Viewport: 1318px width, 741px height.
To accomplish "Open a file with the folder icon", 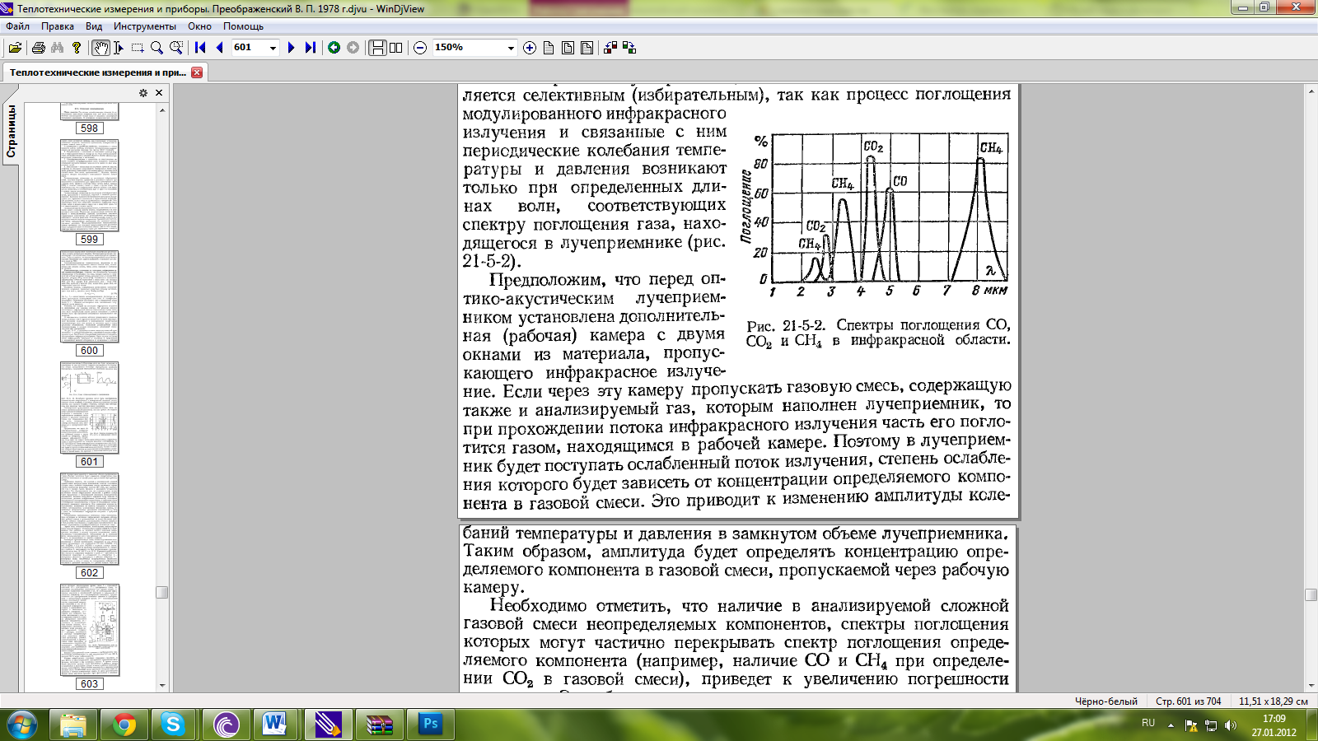I will tap(15, 48).
